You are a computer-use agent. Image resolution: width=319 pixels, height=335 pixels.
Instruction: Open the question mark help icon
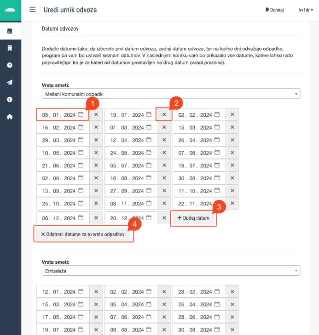tap(10, 65)
